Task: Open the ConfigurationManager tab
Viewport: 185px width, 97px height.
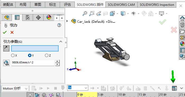Action: coord(27,17)
